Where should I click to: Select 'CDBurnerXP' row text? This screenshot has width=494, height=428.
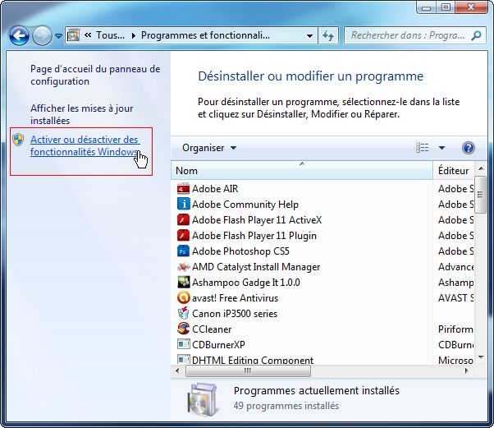[x=218, y=345]
